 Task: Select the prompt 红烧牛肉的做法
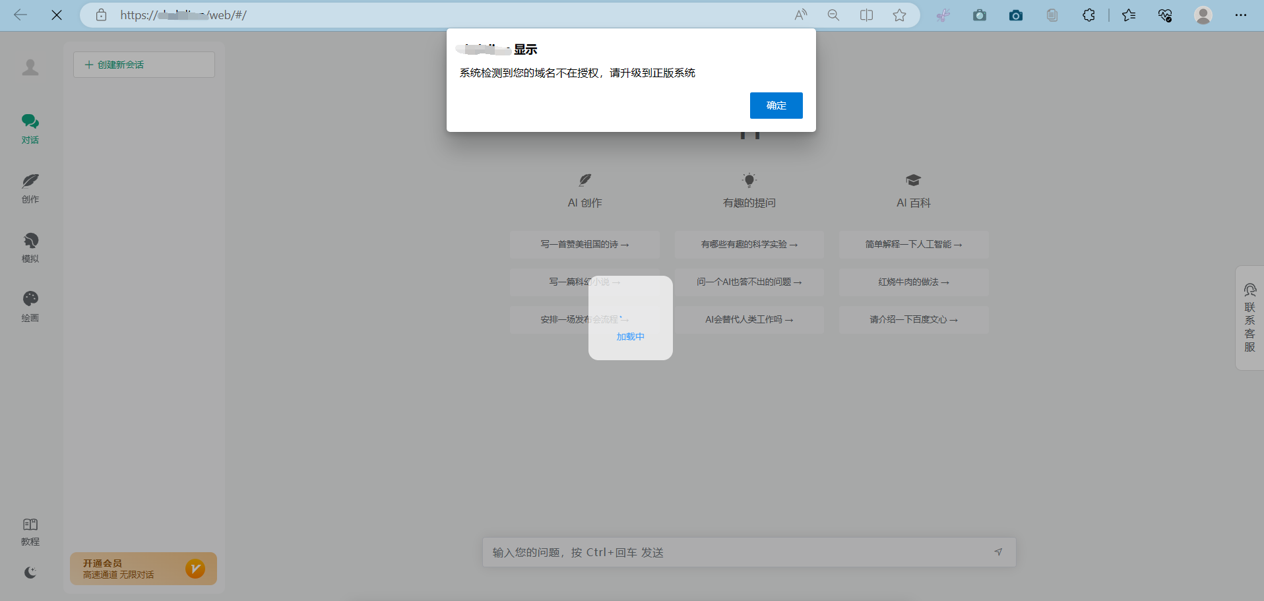(x=913, y=282)
